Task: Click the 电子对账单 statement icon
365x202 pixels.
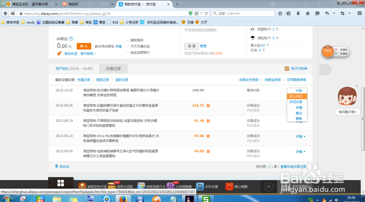Action: [x=287, y=69]
